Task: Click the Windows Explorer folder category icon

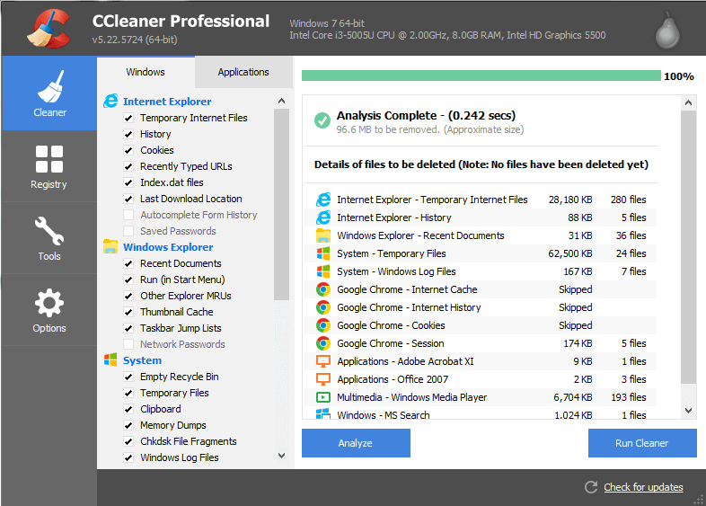Action: point(110,246)
